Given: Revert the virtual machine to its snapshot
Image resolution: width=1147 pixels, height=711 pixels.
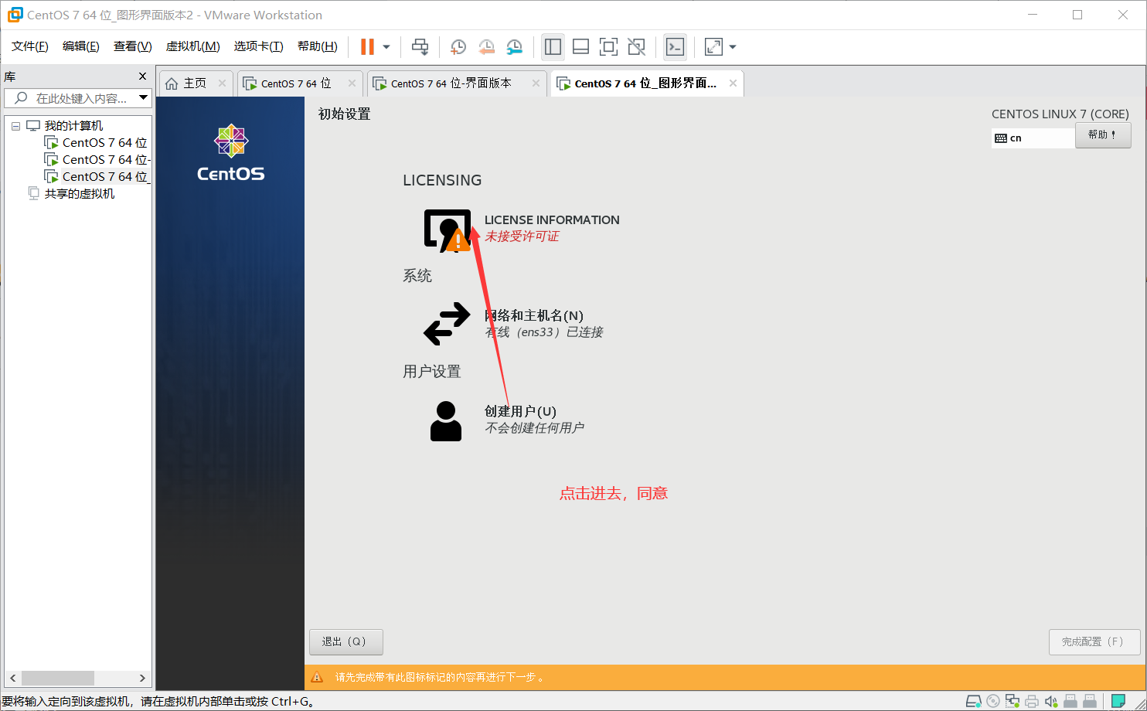Looking at the screenshot, I should tap(486, 46).
